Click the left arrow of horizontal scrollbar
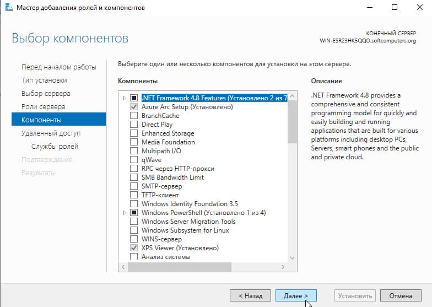 point(123,267)
